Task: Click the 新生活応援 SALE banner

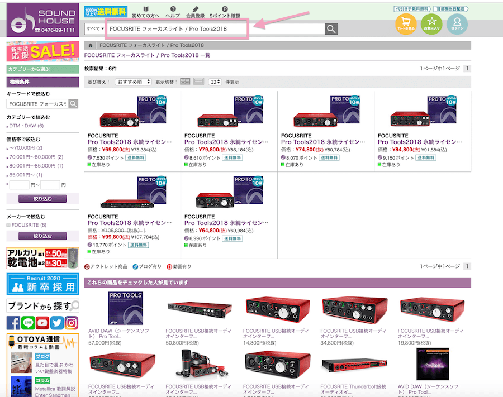Action: click(42, 51)
